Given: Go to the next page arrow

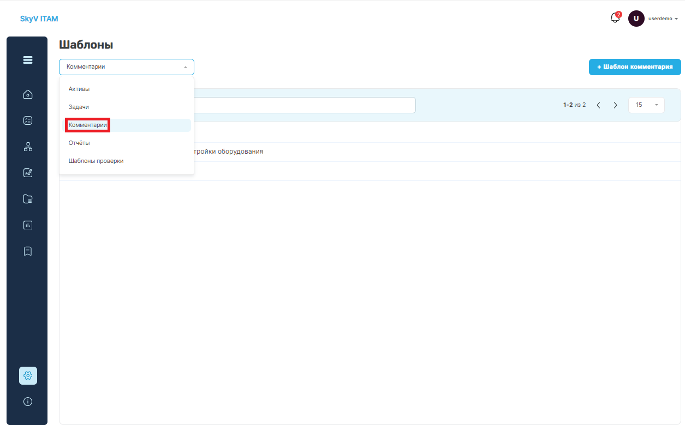Looking at the screenshot, I should [x=615, y=105].
